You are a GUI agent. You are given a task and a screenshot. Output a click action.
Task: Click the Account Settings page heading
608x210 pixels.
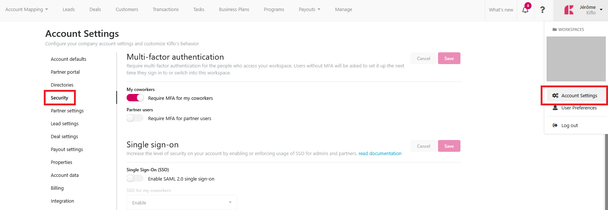(82, 34)
